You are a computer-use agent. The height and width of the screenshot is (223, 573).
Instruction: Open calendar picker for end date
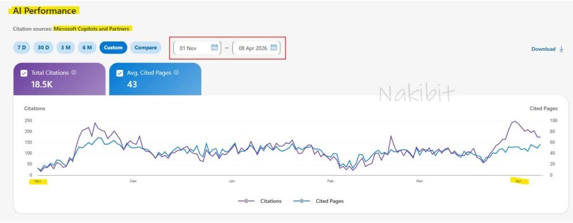coord(274,48)
